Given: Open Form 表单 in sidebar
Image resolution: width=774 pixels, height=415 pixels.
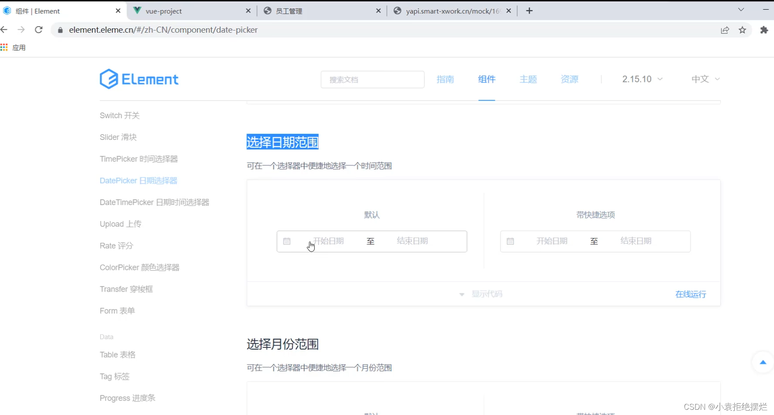Looking at the screenshot, I should coord(117,311).
